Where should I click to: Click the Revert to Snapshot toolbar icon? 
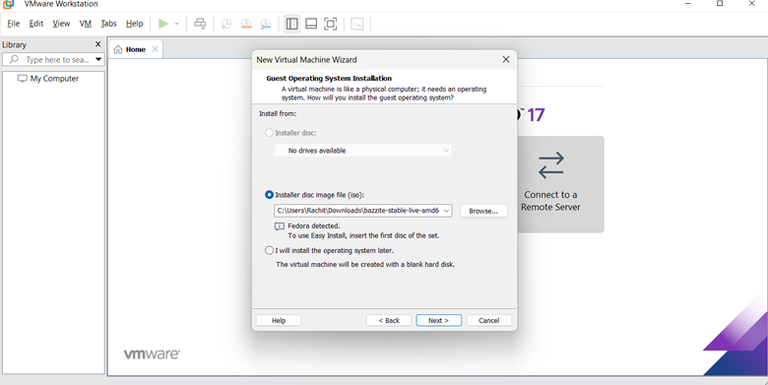(x=246, y=24)
